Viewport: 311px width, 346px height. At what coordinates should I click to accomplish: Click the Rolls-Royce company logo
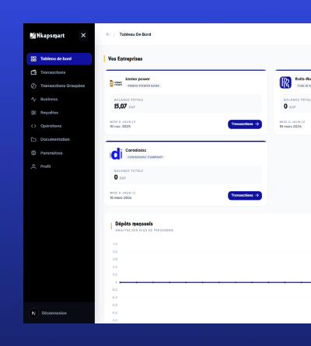coord(285,82)
